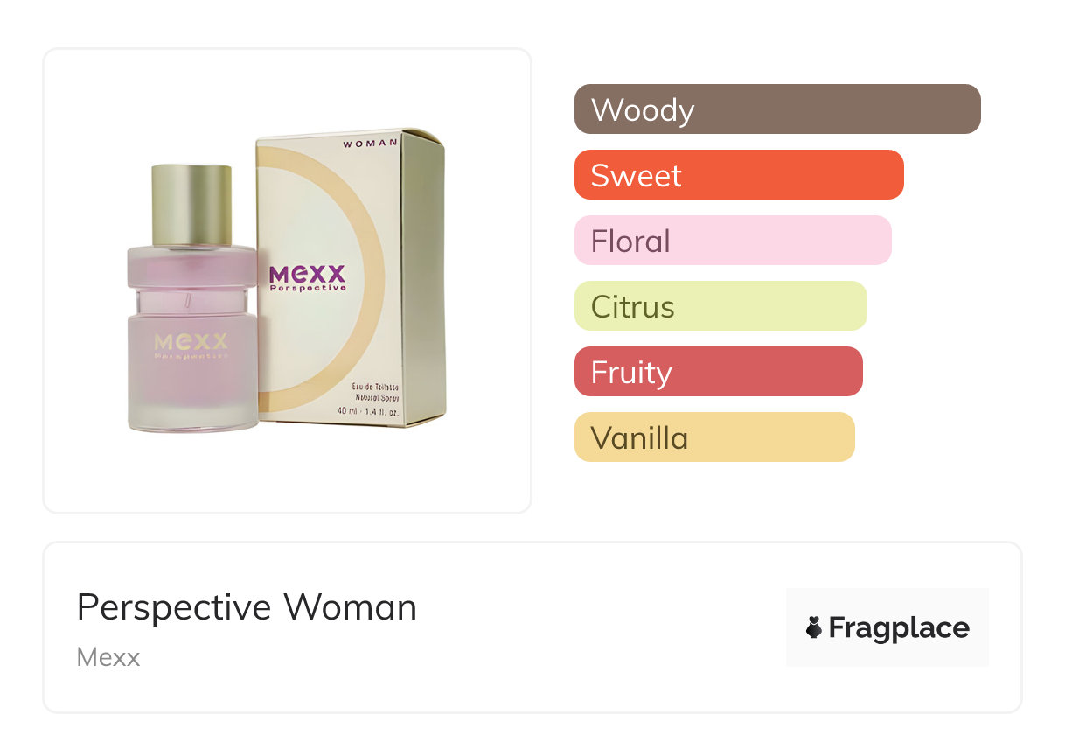Click the red Fruity accord bar
The width and height of the screenshot is (1065, 756).
point(718,372)
